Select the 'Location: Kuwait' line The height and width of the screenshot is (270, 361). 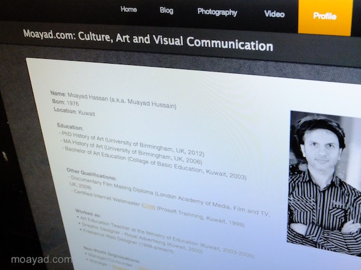coord(74,112)
